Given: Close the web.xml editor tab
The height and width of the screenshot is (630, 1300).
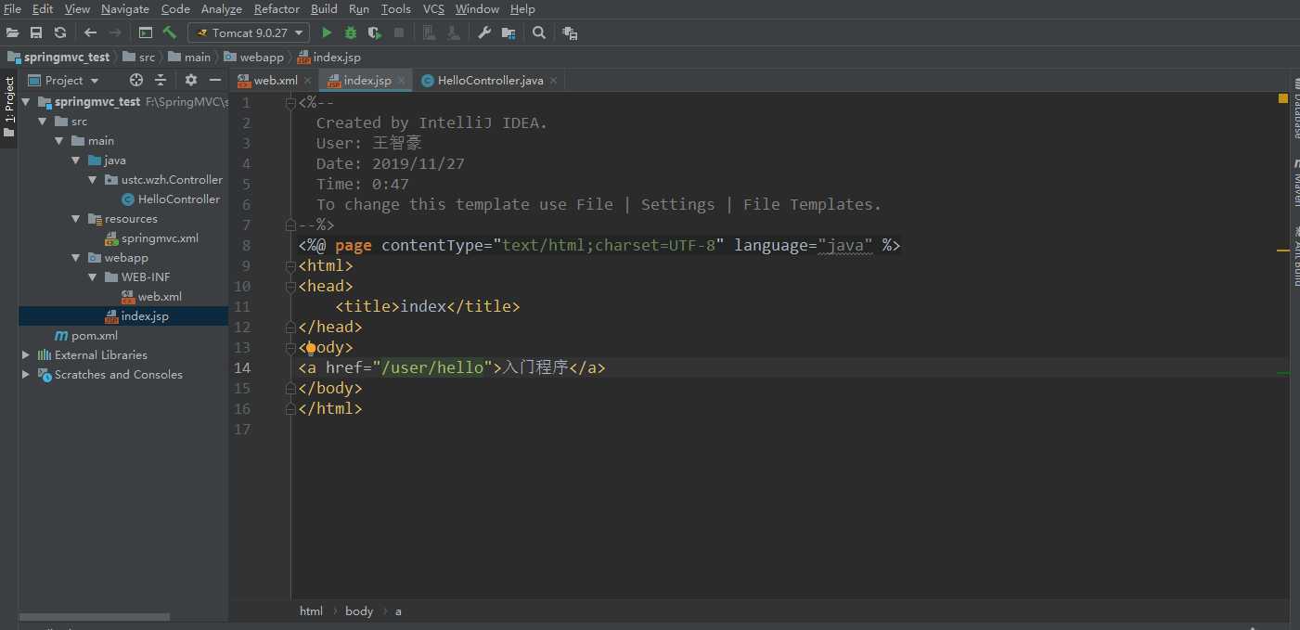Looking at the screenshot, I should 309,81.
